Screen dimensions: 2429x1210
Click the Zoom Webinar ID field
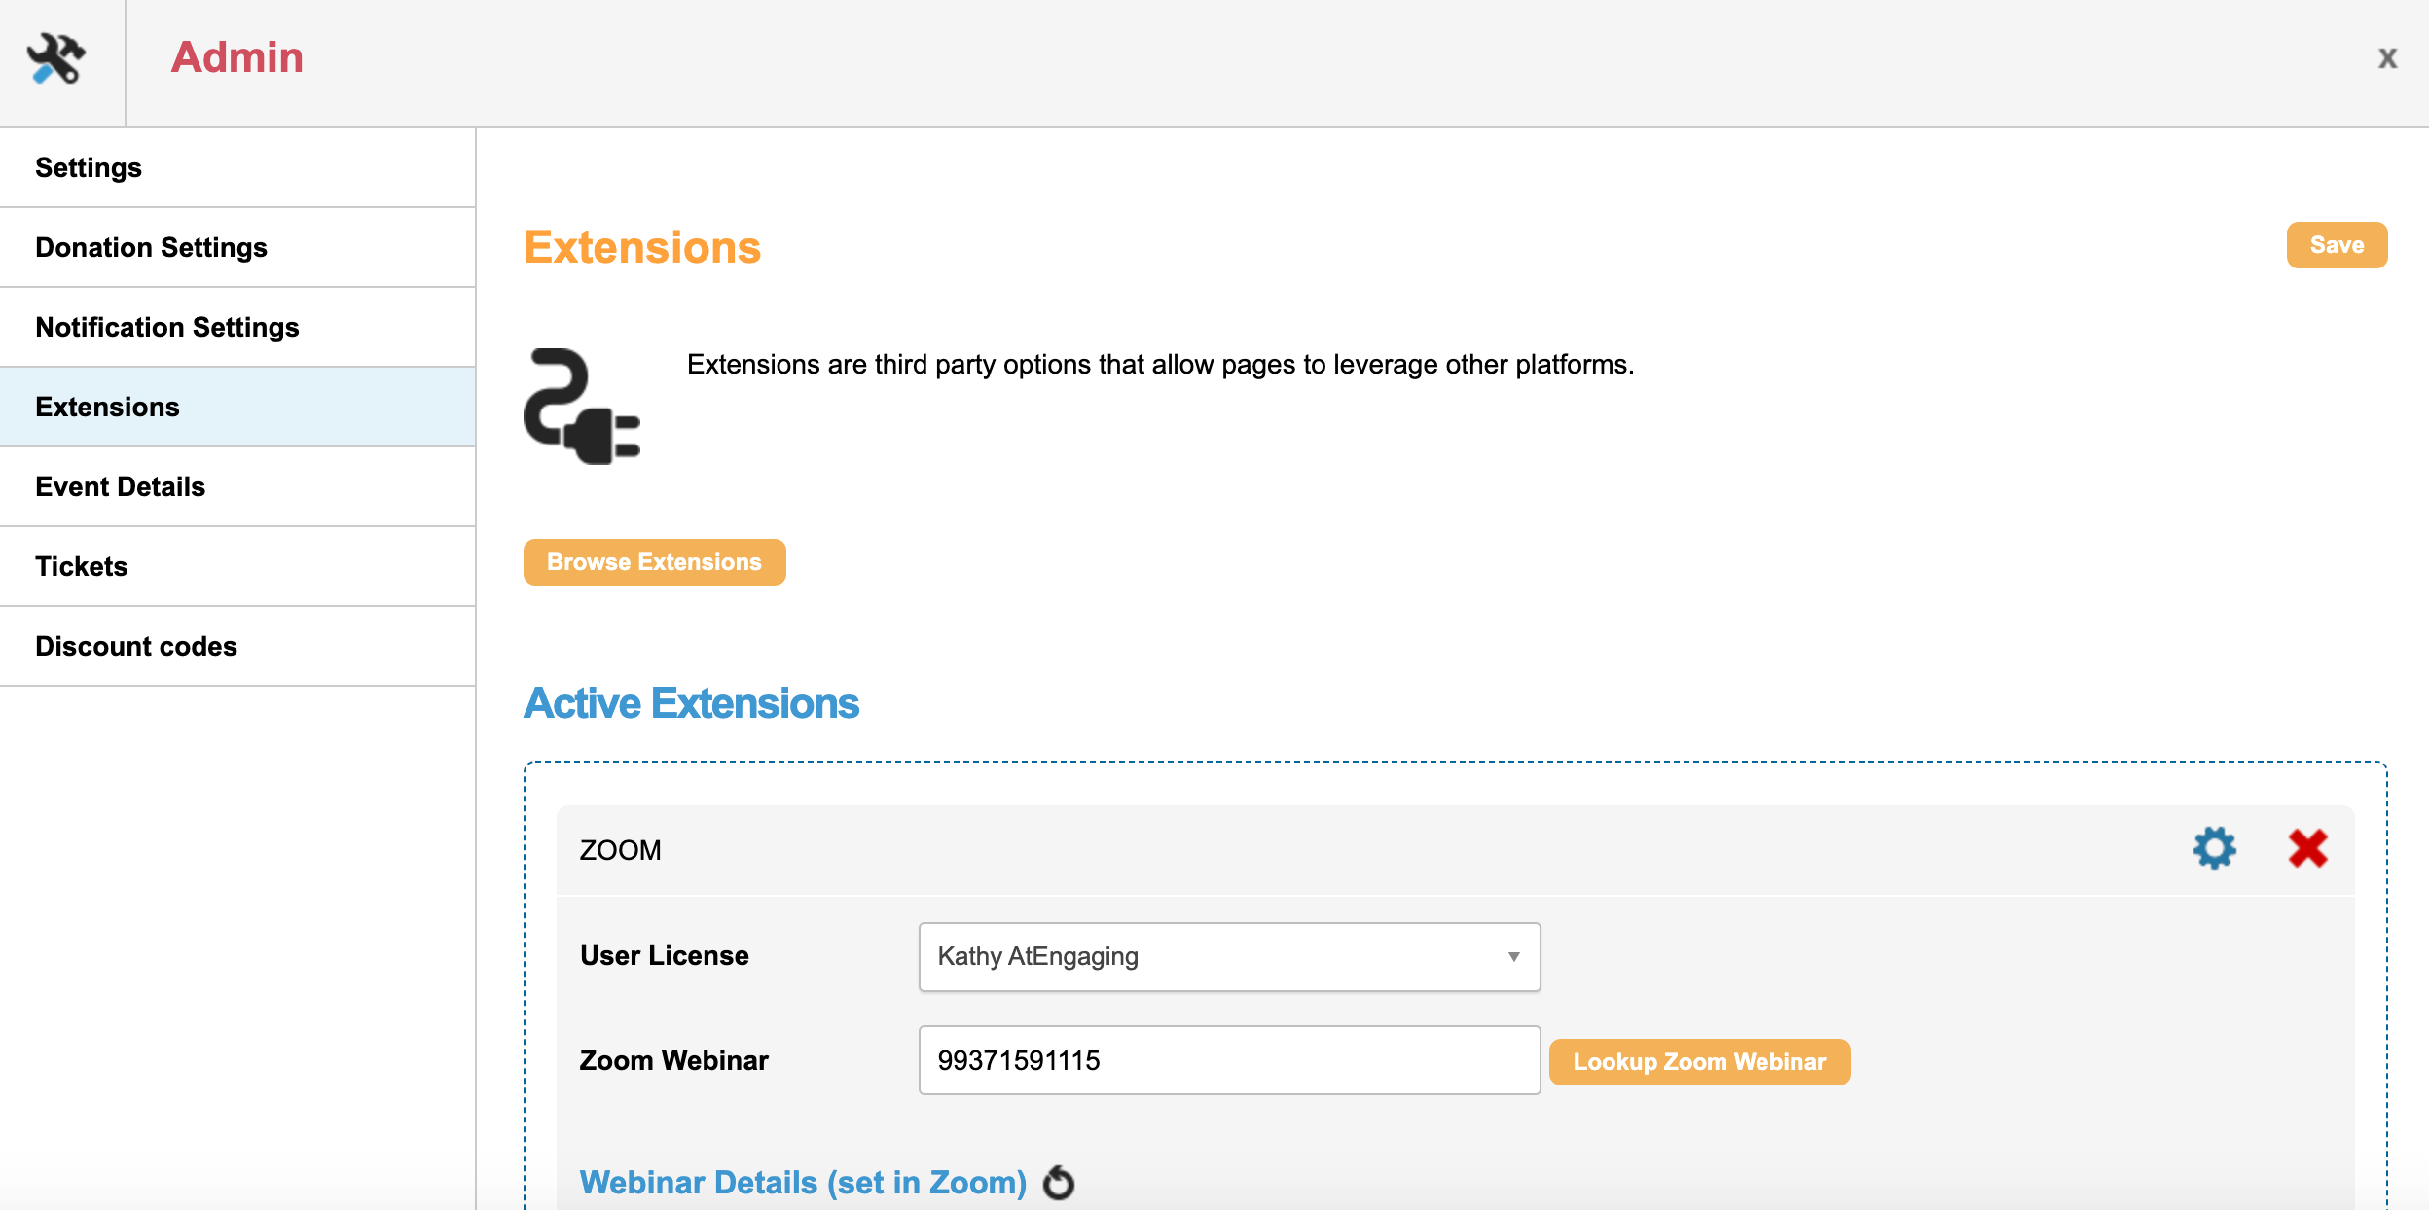pyautogui.click(x=1229, y=1060)
